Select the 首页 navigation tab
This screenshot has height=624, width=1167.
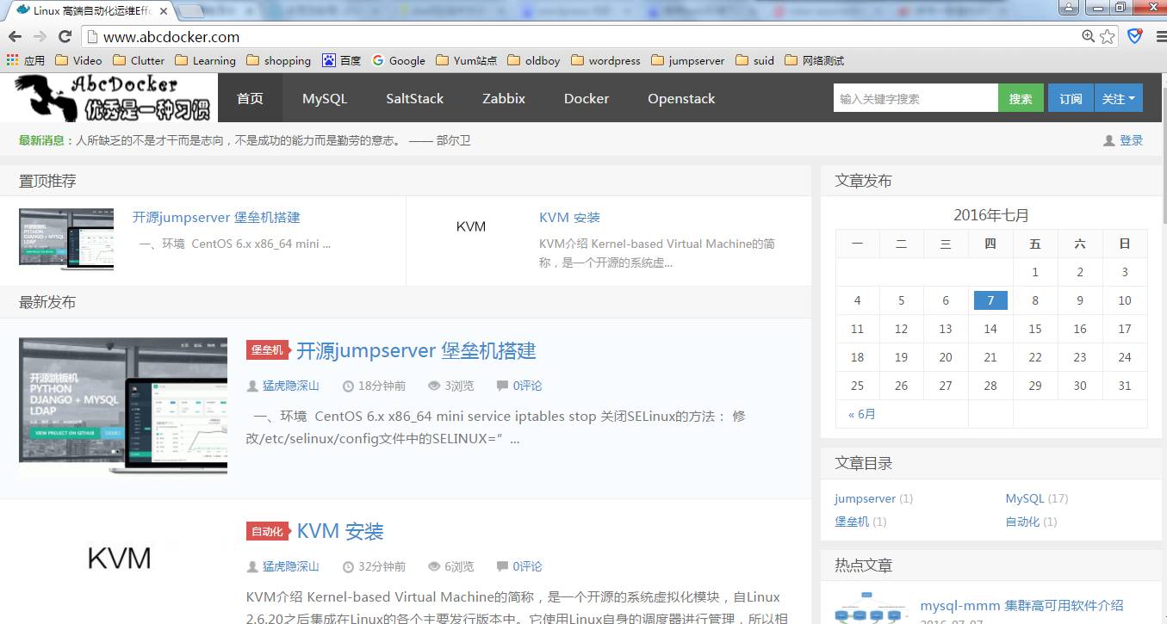pos(250,98)
